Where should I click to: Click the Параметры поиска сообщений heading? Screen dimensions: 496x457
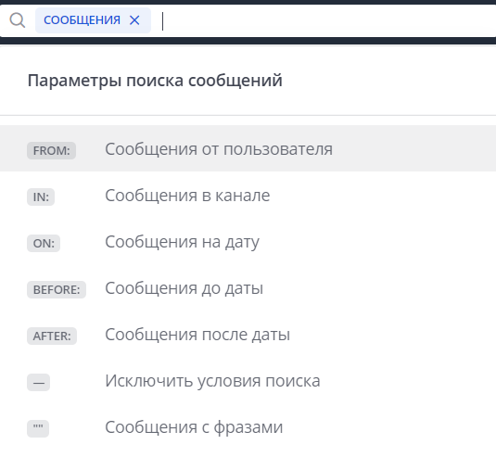pos(155,81)
